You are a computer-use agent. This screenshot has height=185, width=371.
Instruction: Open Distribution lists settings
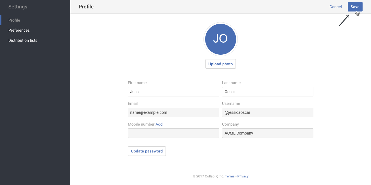point(22,40)
